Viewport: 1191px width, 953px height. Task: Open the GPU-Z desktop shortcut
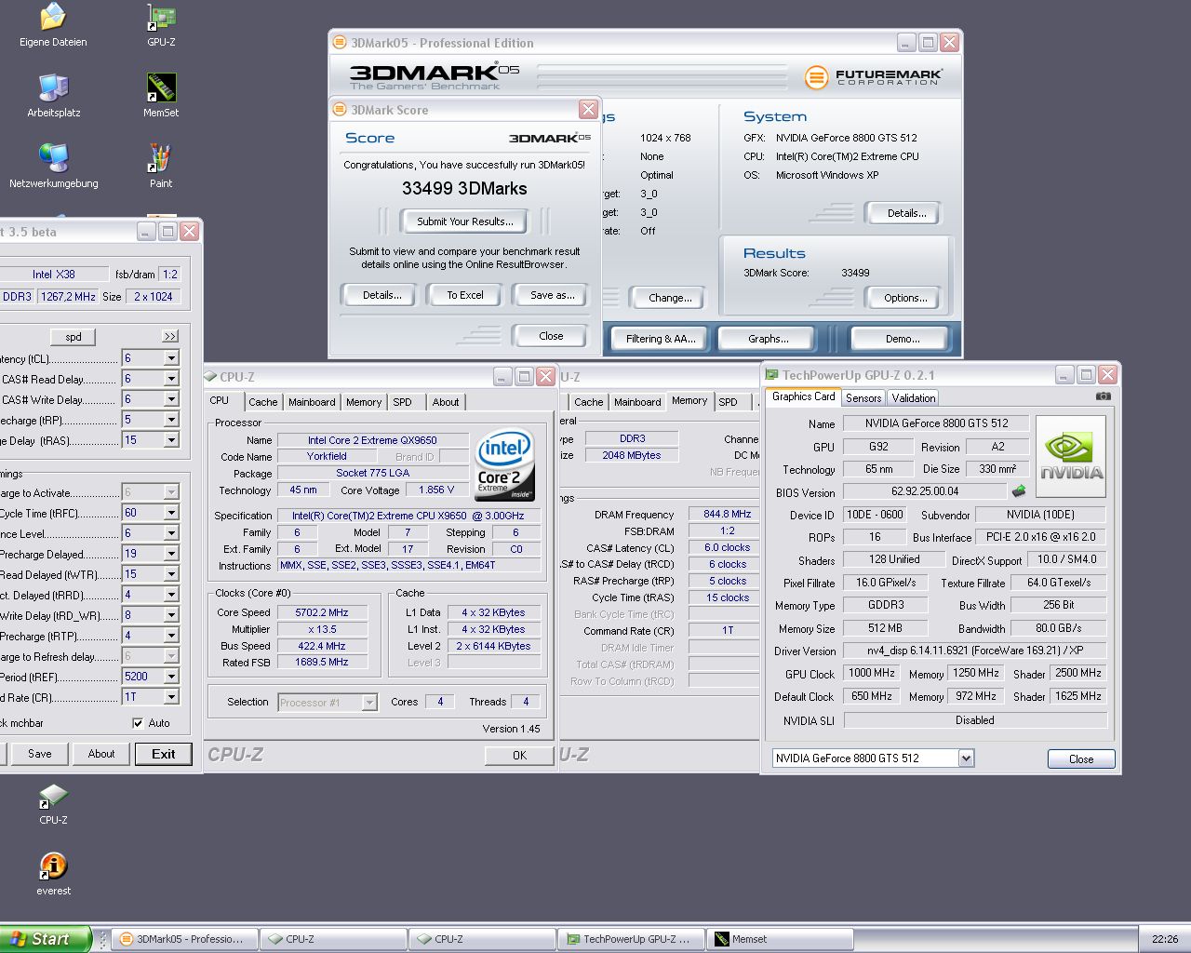[x=161, y=25]
